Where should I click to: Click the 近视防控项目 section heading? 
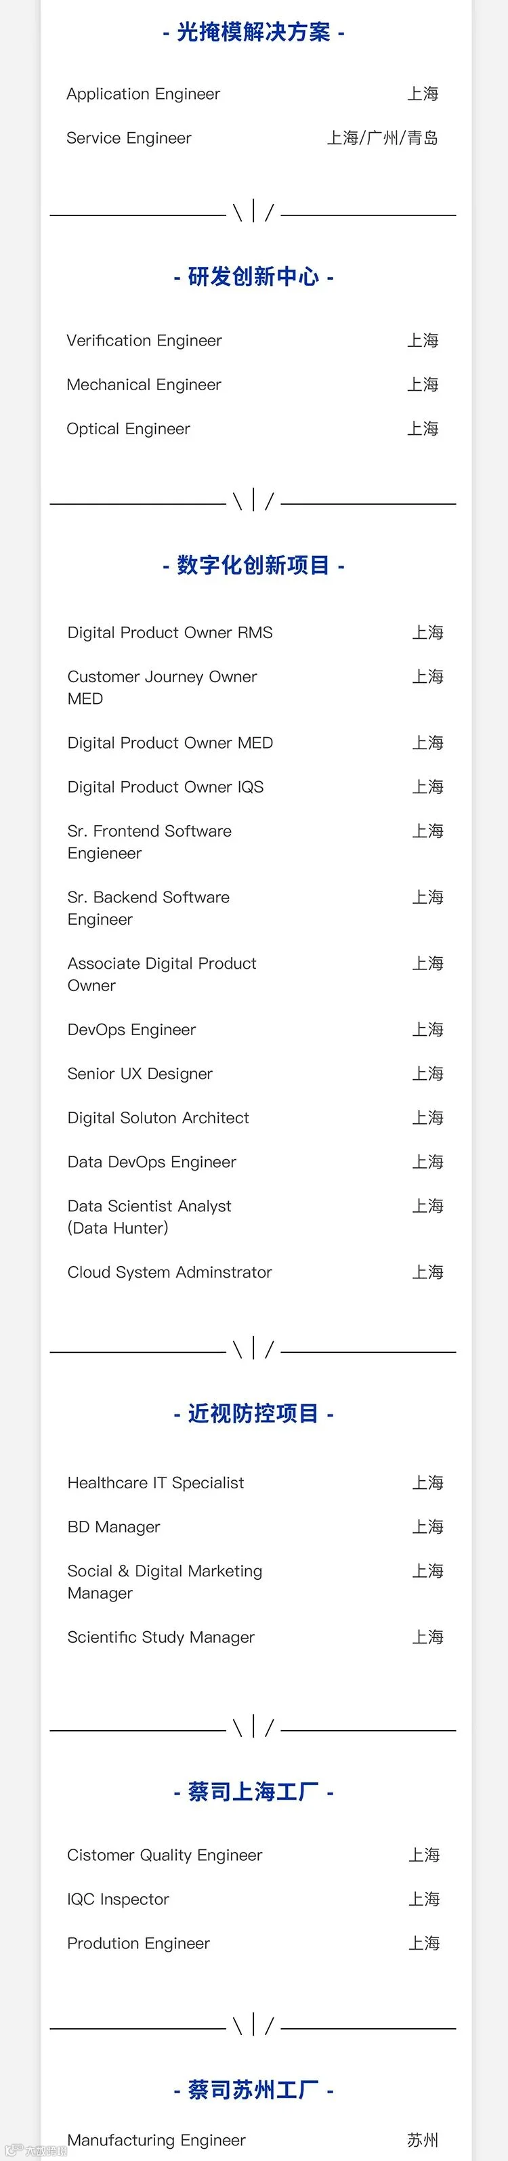click(253, 1414)
